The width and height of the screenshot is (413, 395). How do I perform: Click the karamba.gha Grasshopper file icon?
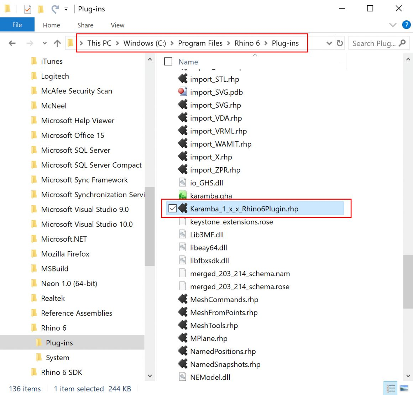tap(183, 195)
